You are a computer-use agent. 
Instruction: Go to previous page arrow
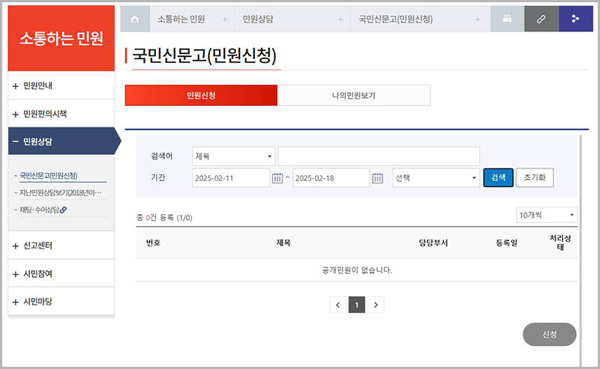(338, 305)
